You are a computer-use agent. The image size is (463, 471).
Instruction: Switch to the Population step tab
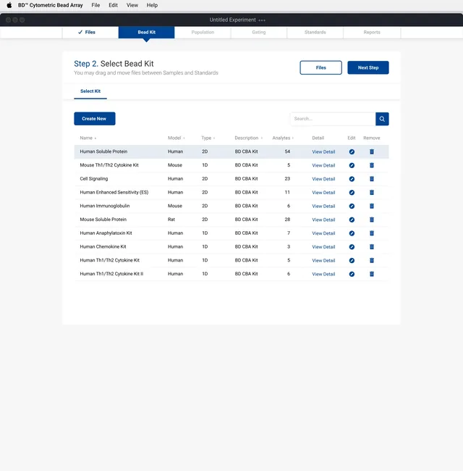[203, 32]
